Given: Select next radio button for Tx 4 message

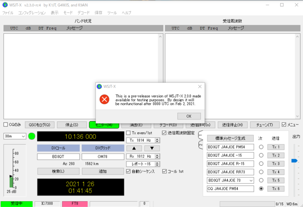Looking at the screenshot, I should tap(261, 172).
